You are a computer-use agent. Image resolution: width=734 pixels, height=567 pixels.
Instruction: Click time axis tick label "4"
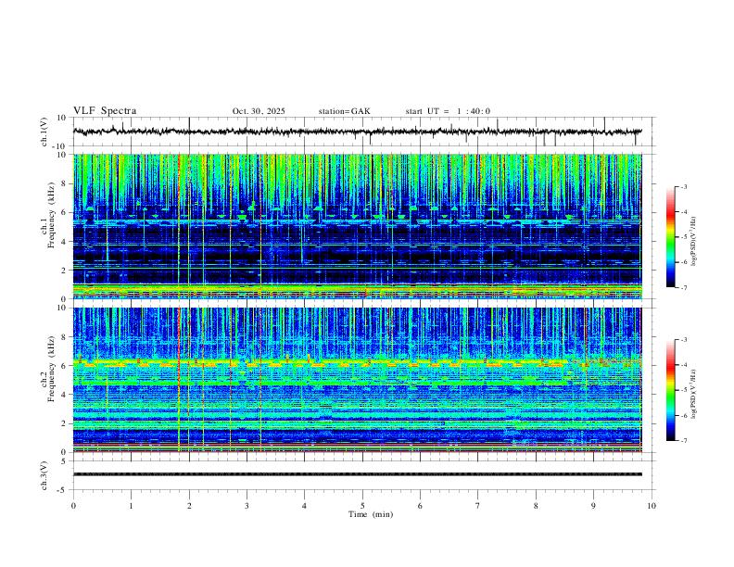[x=305, y=506]
